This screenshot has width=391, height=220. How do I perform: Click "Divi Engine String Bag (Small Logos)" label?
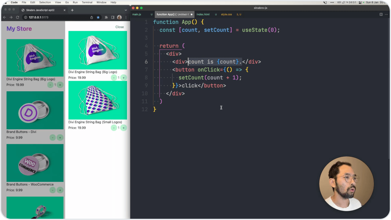(95, 122)
